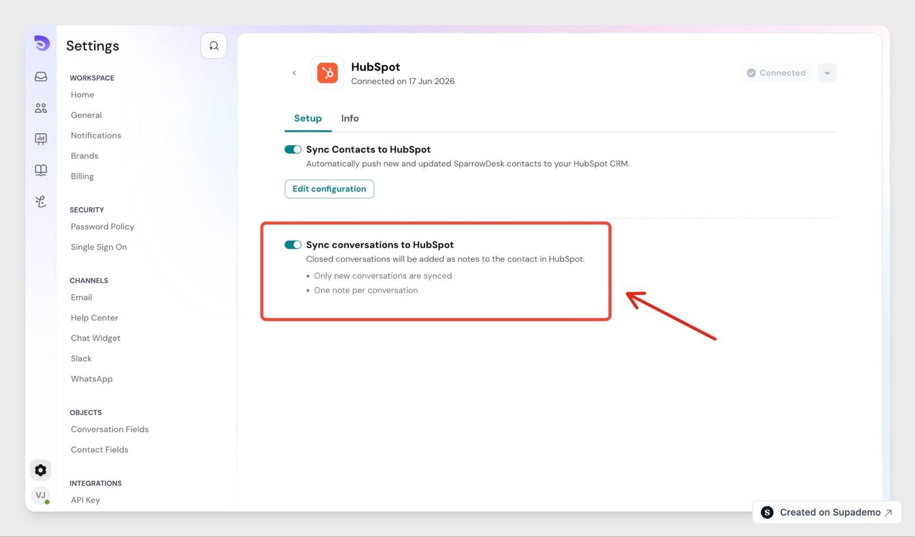
Task: Open the Contacts people icon
Action: [x=41, y=108]
